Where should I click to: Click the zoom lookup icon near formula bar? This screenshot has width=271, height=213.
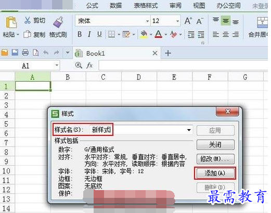(79, 66)
